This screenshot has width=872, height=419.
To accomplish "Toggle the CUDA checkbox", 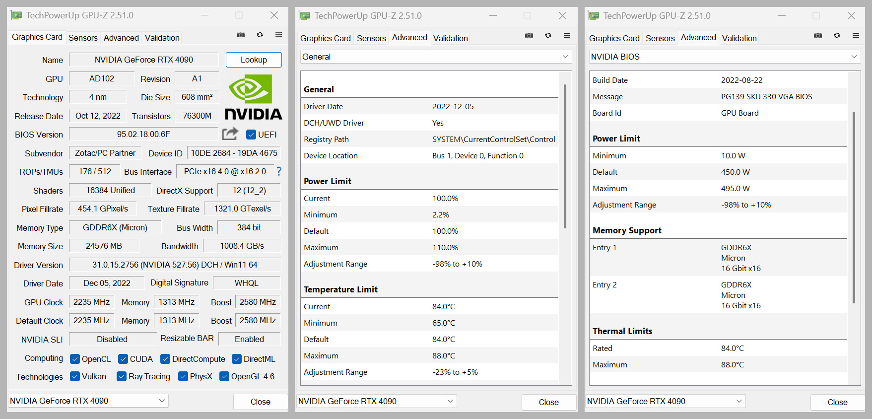I will tap(123, 359).
